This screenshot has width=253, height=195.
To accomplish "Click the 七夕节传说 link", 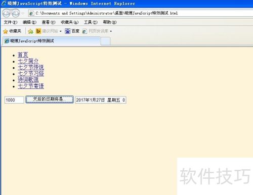I will tap(31, 67).
